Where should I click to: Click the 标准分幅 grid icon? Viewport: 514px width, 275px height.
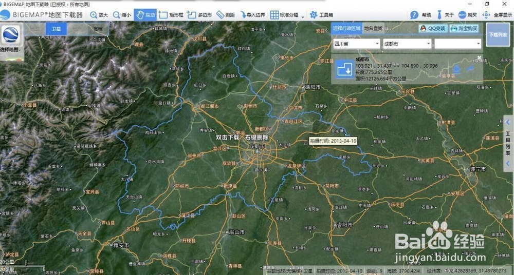point(274,15)
